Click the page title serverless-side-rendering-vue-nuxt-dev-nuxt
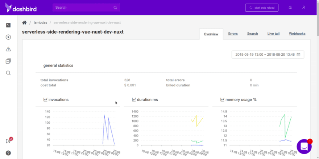This screenshot has width=319, height=159. pos(73,32)
